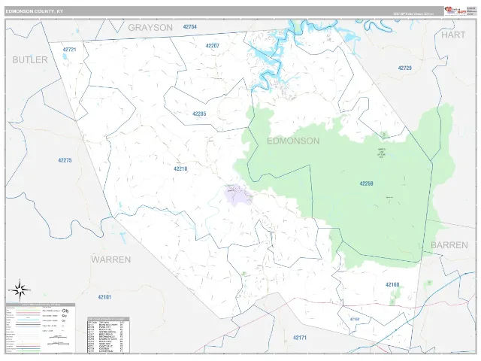Select ZIP code label 42259

[x=366, y=184]
